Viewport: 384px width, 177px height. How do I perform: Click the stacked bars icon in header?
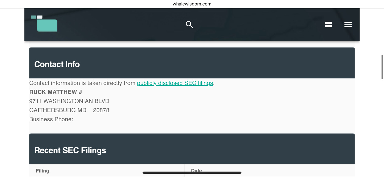[x=329, y=25]
